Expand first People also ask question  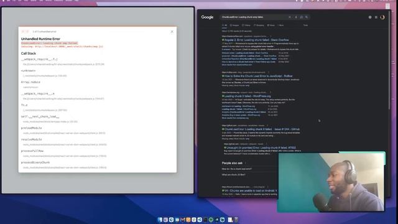coord(237,169)
